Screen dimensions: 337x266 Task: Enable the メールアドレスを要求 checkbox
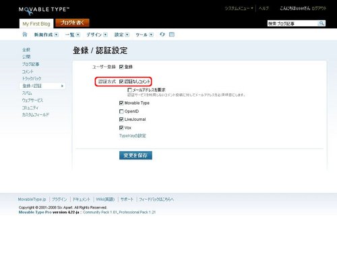tap(129, 90)
